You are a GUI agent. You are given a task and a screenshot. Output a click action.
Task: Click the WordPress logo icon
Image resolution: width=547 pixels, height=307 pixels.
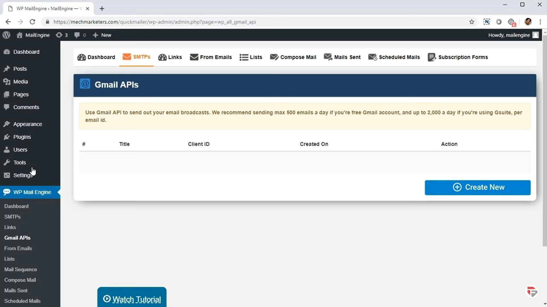[6, 35]
